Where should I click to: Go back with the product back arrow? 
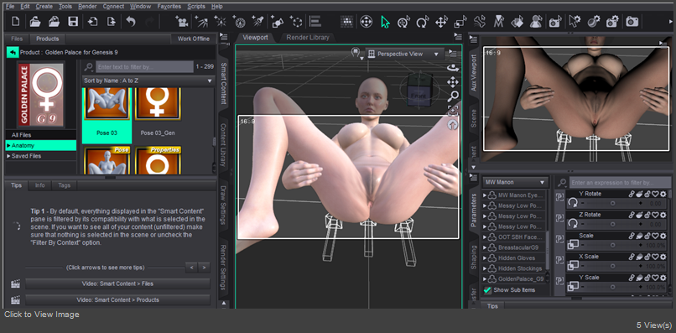click(x=13, y=52)
